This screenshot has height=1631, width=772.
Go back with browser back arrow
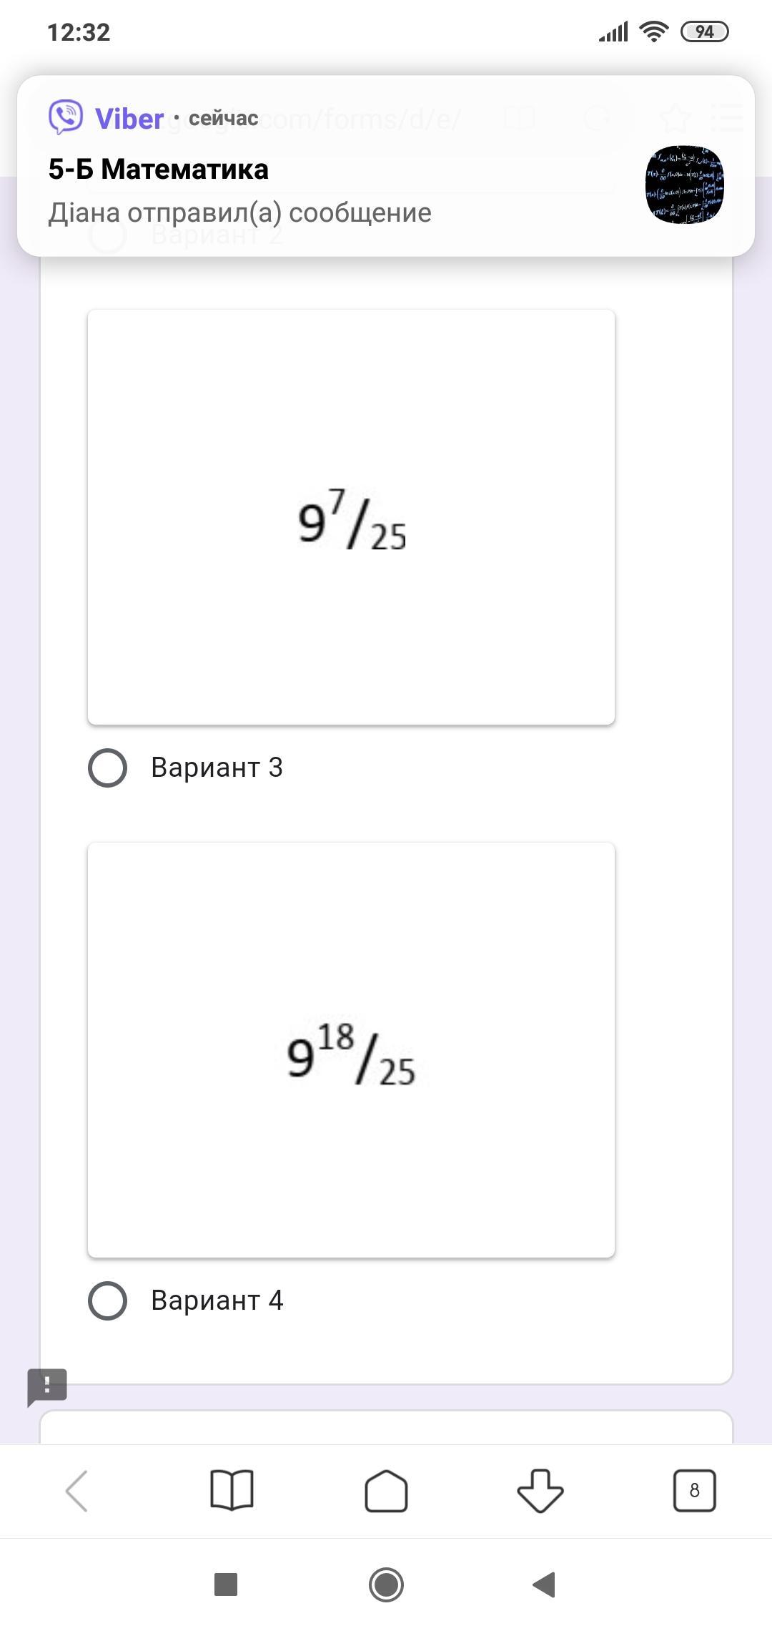pos(77,1491)
